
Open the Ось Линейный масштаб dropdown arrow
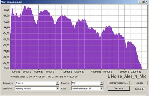[102, 89]
